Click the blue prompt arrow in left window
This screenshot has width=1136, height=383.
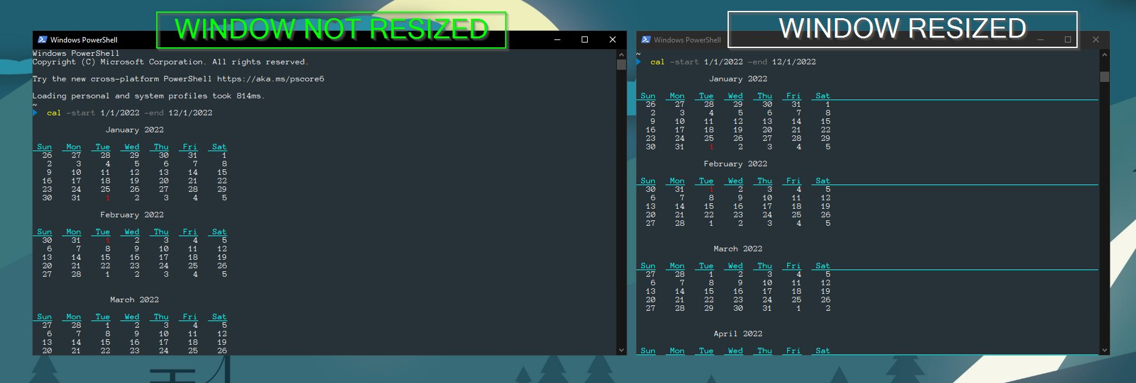pos(35,113)
